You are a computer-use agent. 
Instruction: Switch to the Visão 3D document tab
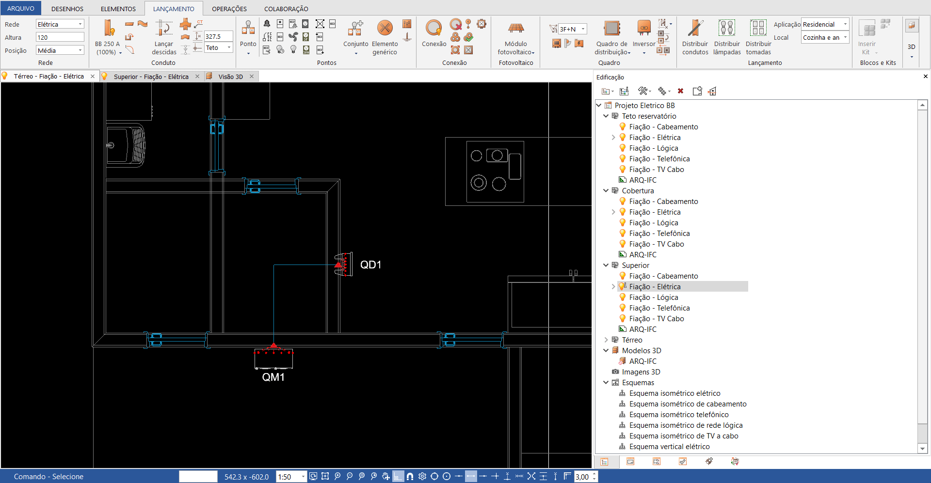(230, 77)
